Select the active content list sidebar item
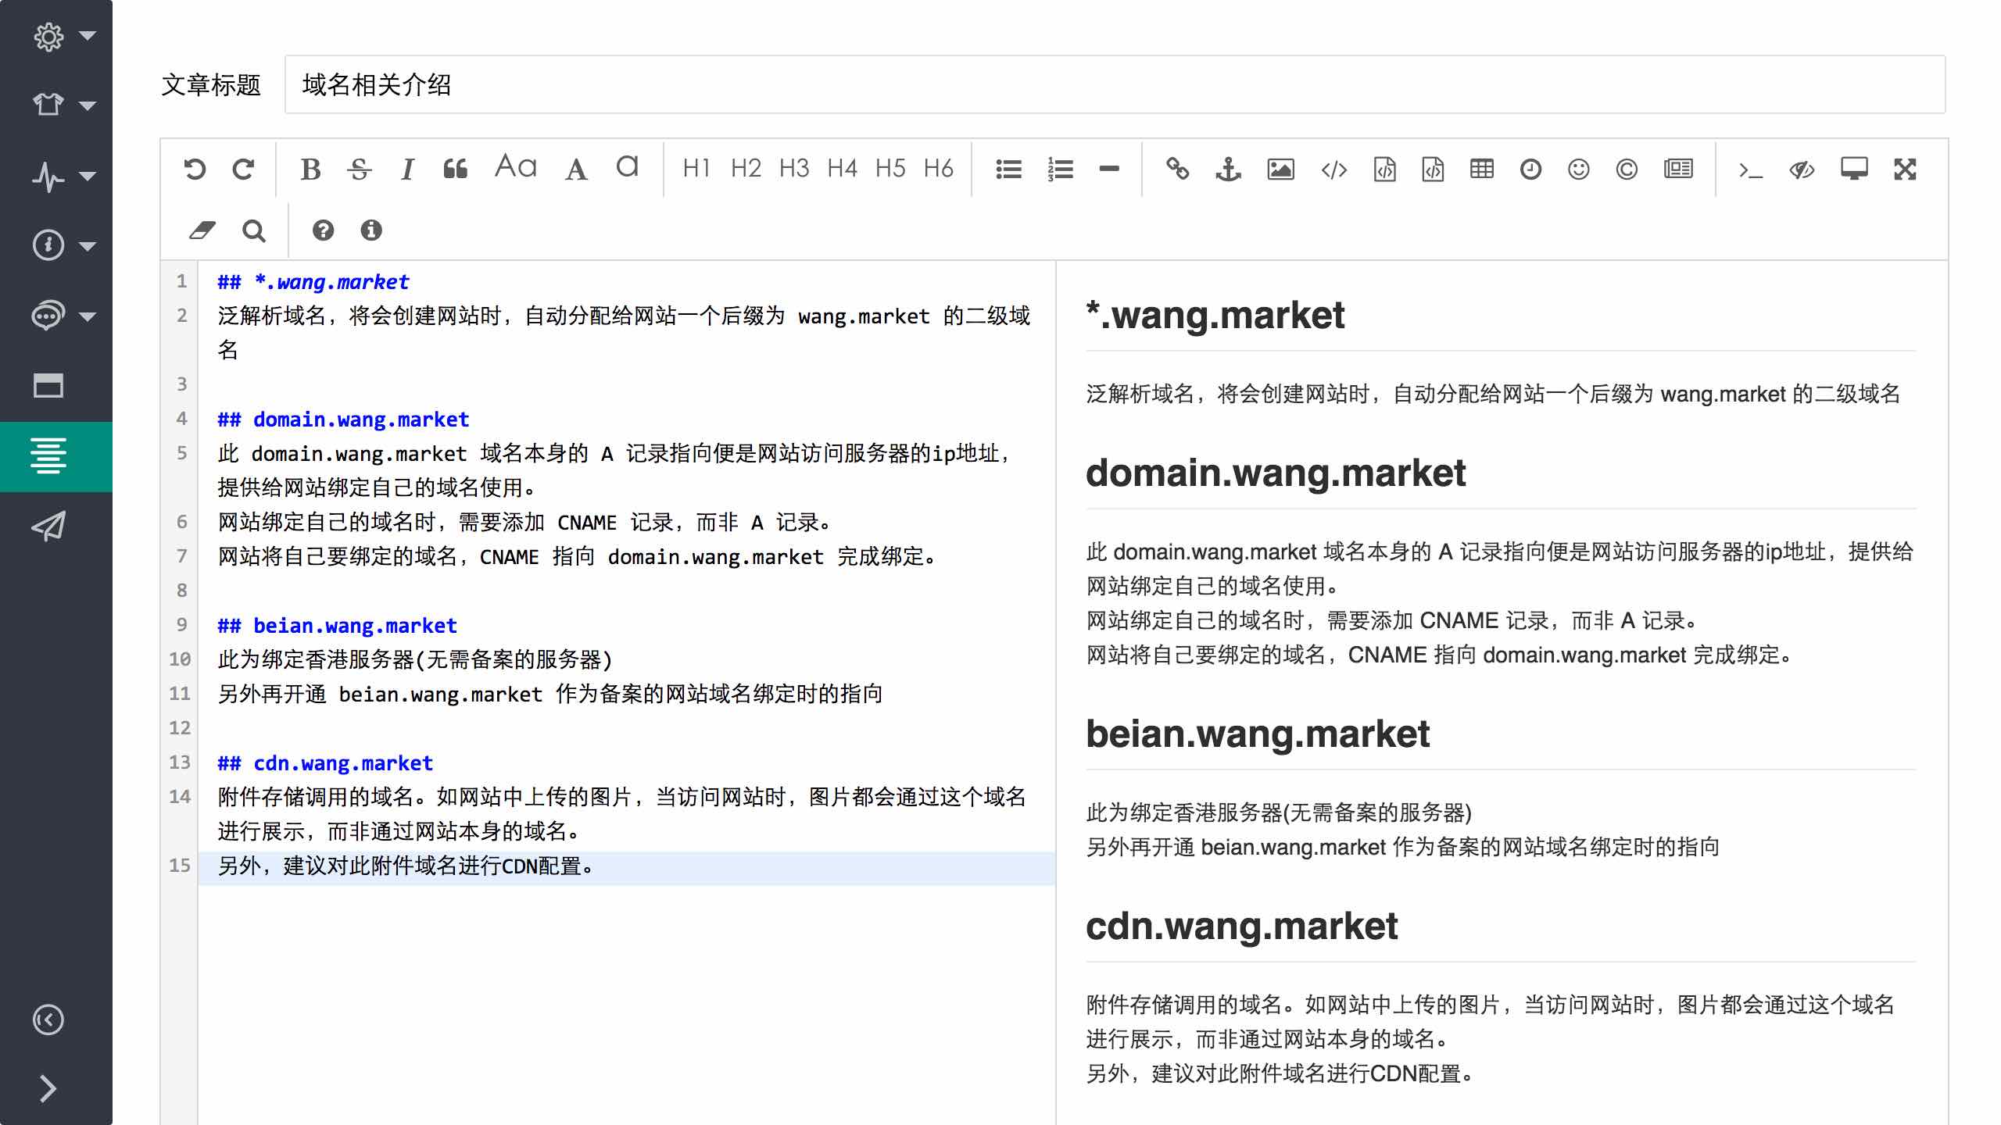The image size is (2001, 1125). 48,456
